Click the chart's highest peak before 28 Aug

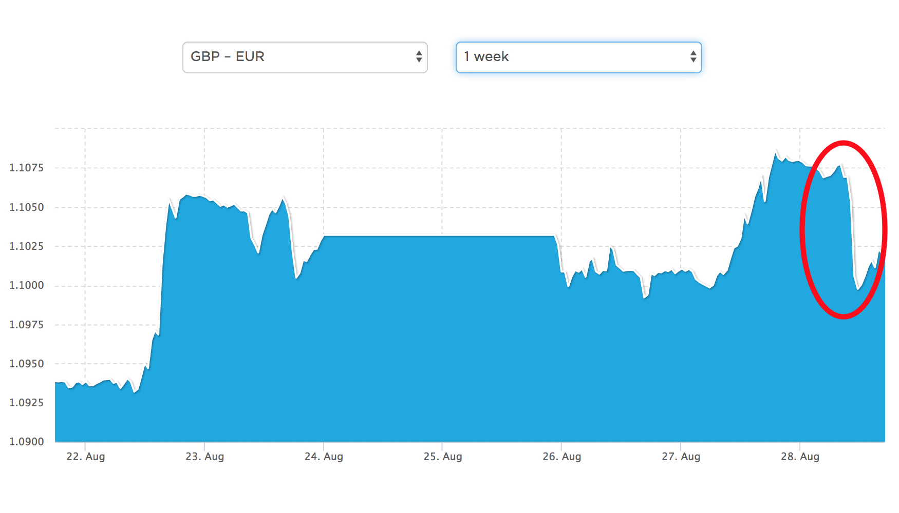click(x=776, y=152)
